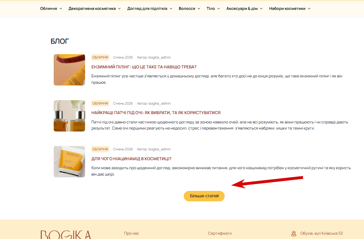Open the BOGIKA logo in footer
This screenshot has height=239, width=364.
click(66, 235)
